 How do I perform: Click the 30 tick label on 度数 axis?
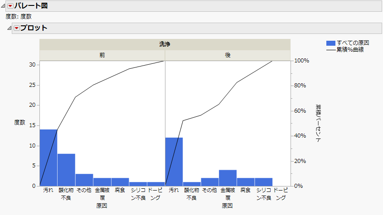32,65
